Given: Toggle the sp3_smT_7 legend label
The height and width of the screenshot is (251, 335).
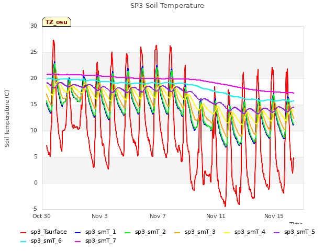Looking at the screenshot, I should click(x=100, y=241).
